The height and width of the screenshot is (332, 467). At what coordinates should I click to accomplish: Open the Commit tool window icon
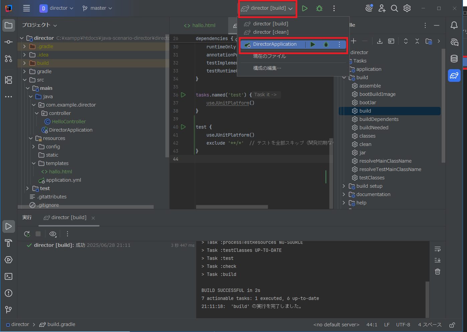(9, 42)
